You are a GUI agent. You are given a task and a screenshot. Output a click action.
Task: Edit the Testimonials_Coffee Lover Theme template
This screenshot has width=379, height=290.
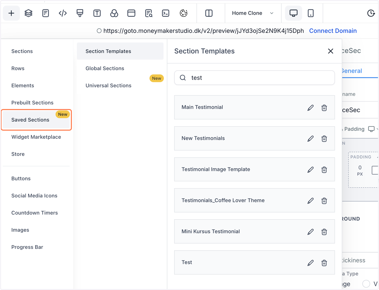[310, 201]
